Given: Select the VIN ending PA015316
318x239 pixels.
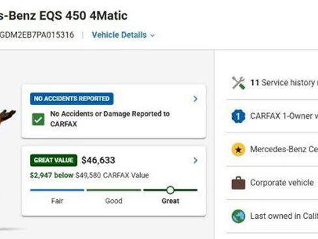Looking at the screenshot, I should (x=37, y=35).
